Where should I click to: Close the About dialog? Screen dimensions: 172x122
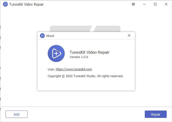(129, 35)
